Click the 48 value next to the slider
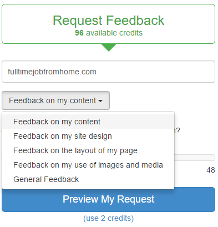This screenshot has height=227, width=218. pos(211,170)
